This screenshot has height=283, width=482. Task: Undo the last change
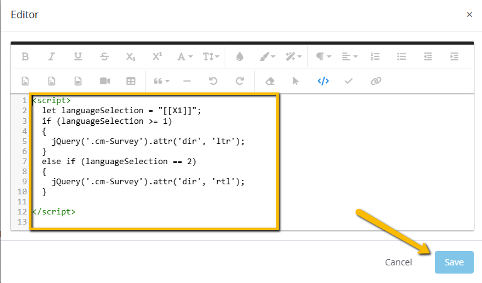tap(213, 81)
